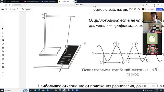Click the bookmark icon in address bar

(x=147, y=5)
